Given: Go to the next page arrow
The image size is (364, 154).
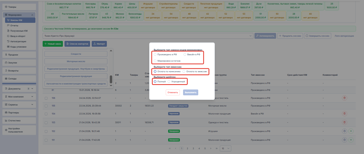Looking at the screenshot, I should [x=211, y=148].
